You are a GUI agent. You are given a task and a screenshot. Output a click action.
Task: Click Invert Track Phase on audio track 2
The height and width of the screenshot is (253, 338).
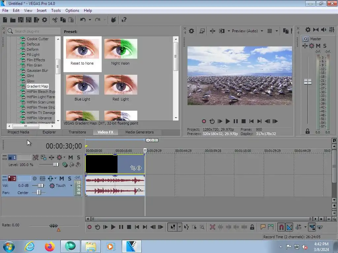click(x=43, y=179)
